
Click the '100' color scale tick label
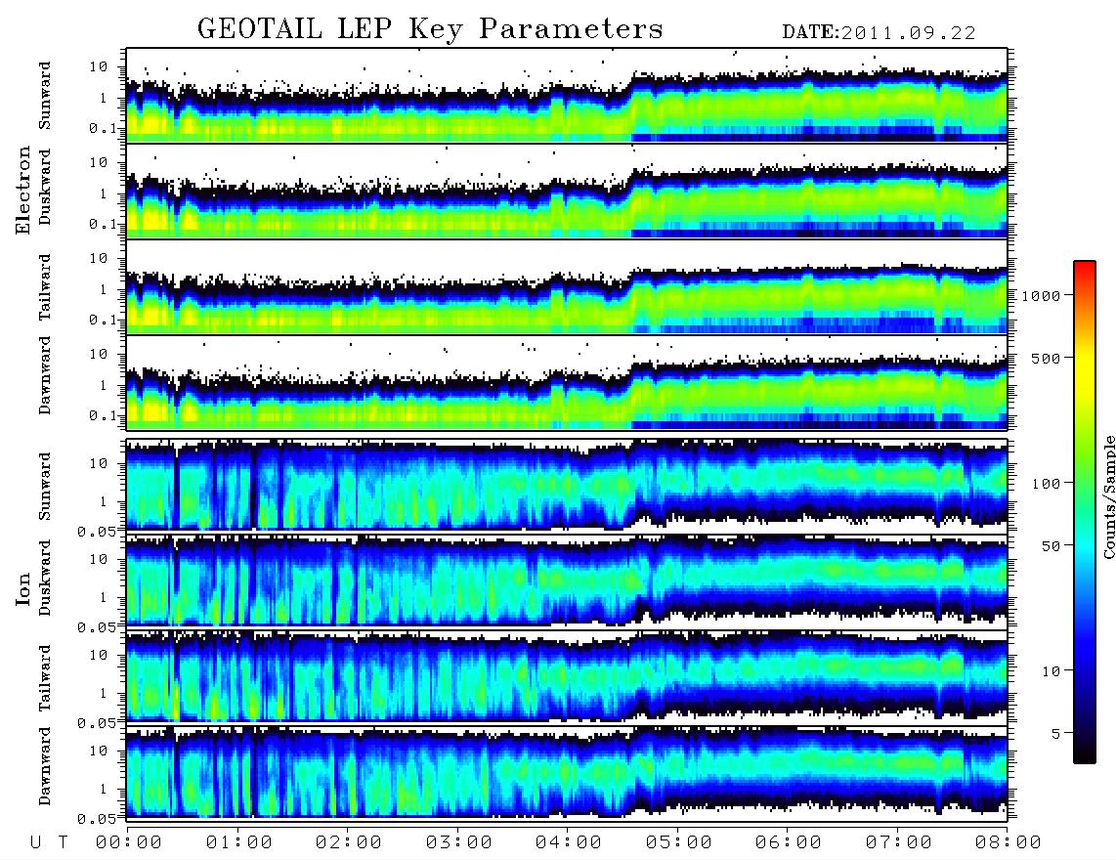tap(1047, 484)
